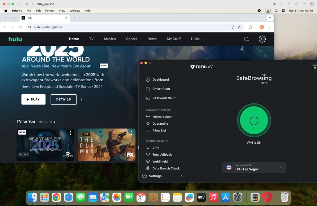Open the Edit menu

click(38, 11)
